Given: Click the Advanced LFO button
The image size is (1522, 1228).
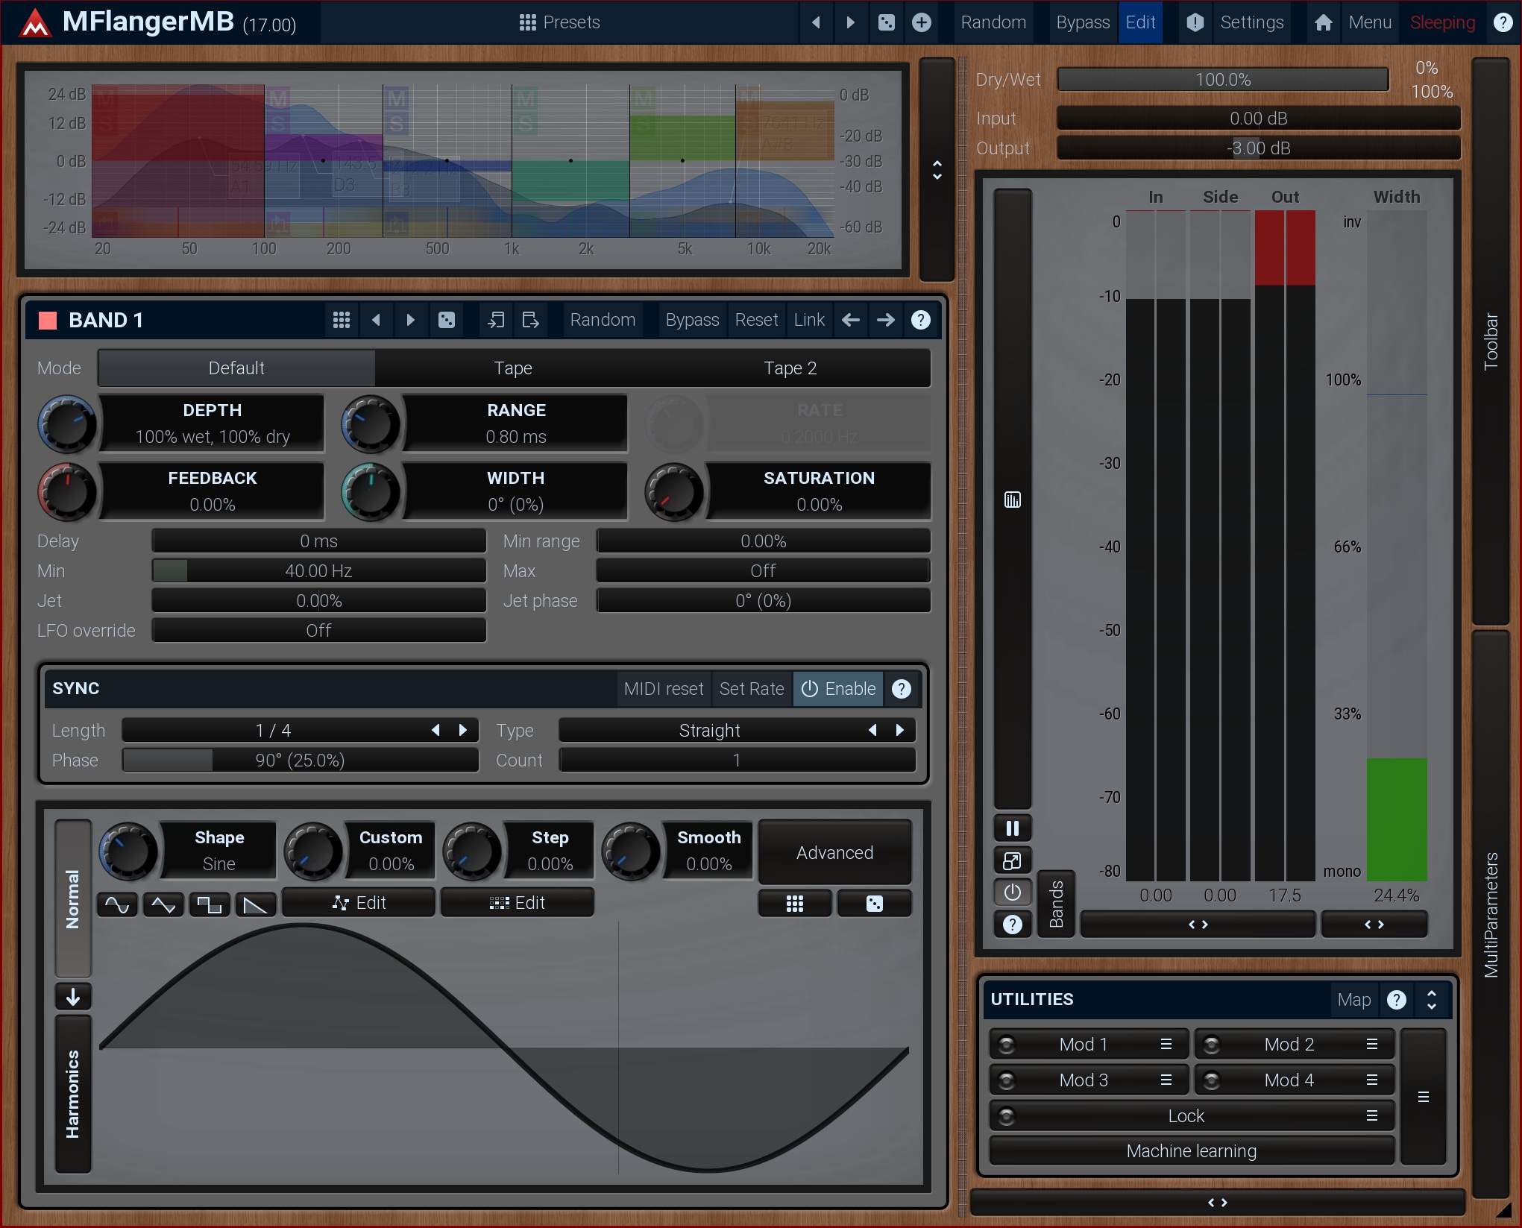Looking at the screenshot, I should [x=834, y=852].
